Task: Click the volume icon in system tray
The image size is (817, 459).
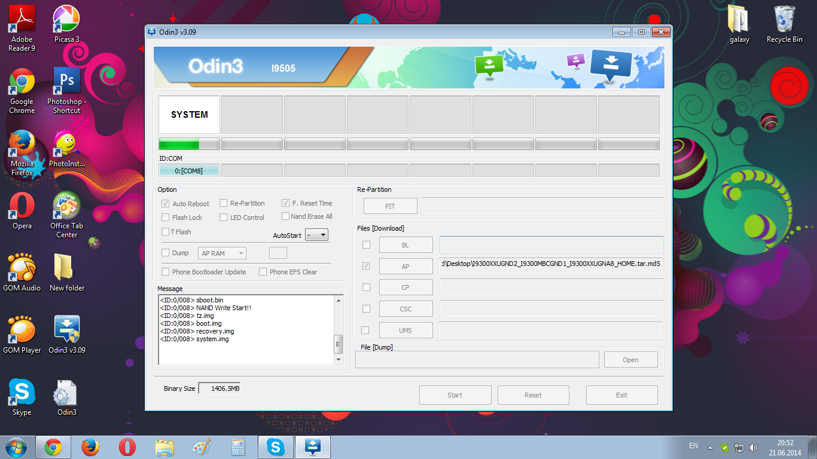Action: pyautogui.click(x=753, y=447)
